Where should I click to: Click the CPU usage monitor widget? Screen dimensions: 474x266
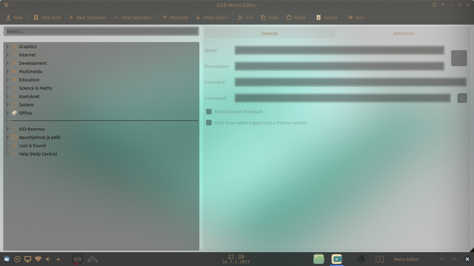click(x=77, y=259)
